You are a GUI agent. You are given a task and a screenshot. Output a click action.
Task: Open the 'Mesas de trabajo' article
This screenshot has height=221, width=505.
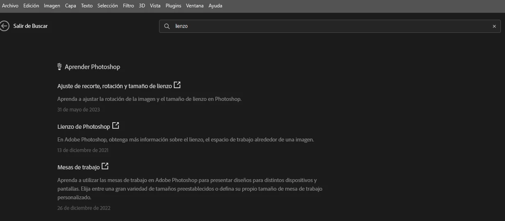click(x=78, y=167)
